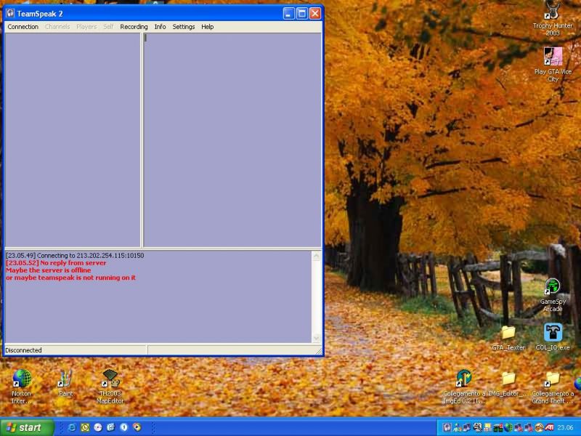
Task: Click the system clock showing 23.06
Action: coord(565,427)
